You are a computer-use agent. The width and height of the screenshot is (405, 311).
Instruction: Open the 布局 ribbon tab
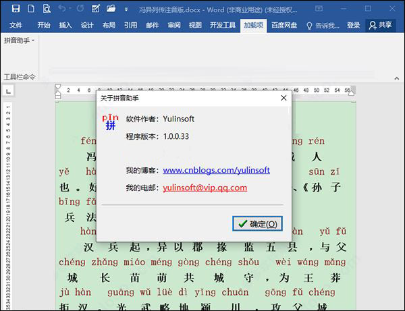(109, 25)
